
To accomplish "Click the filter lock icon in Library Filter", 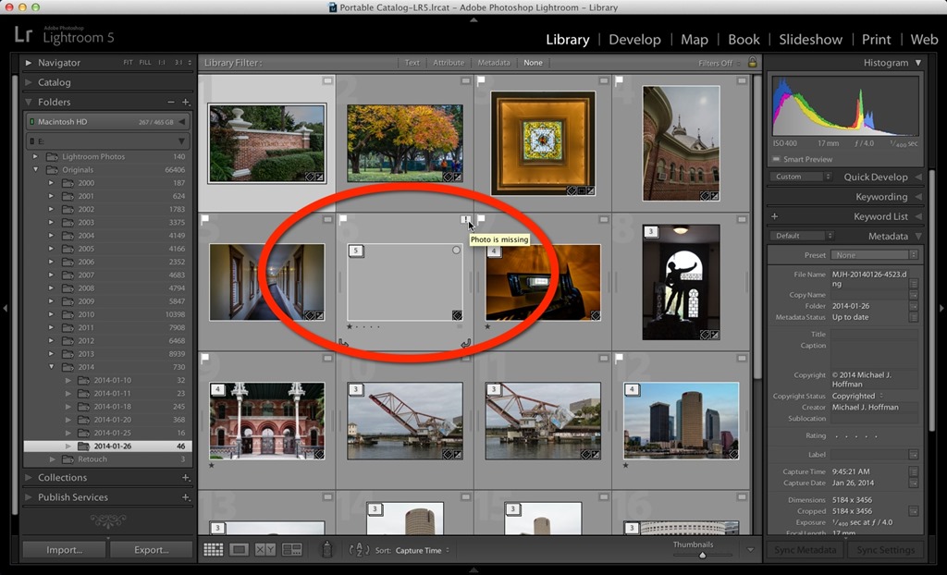I will pyautogui.click(x=752, y=62).
